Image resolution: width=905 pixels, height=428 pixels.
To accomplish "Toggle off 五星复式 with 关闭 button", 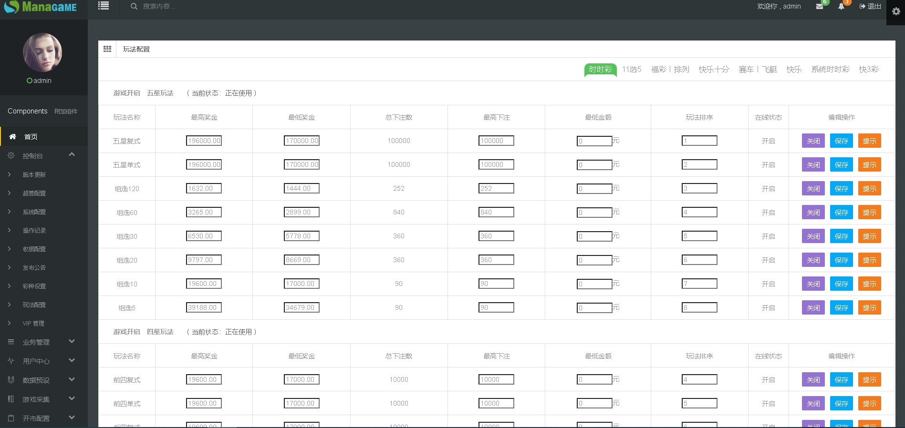I will point(813,141).
